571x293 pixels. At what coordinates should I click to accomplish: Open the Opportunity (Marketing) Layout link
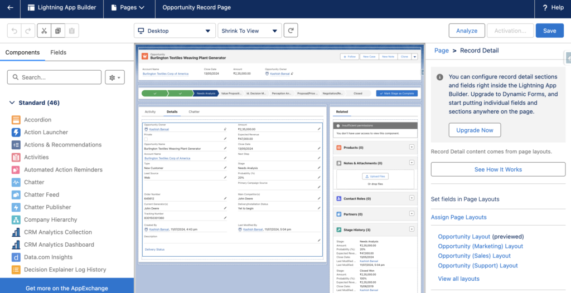point(480,246)
